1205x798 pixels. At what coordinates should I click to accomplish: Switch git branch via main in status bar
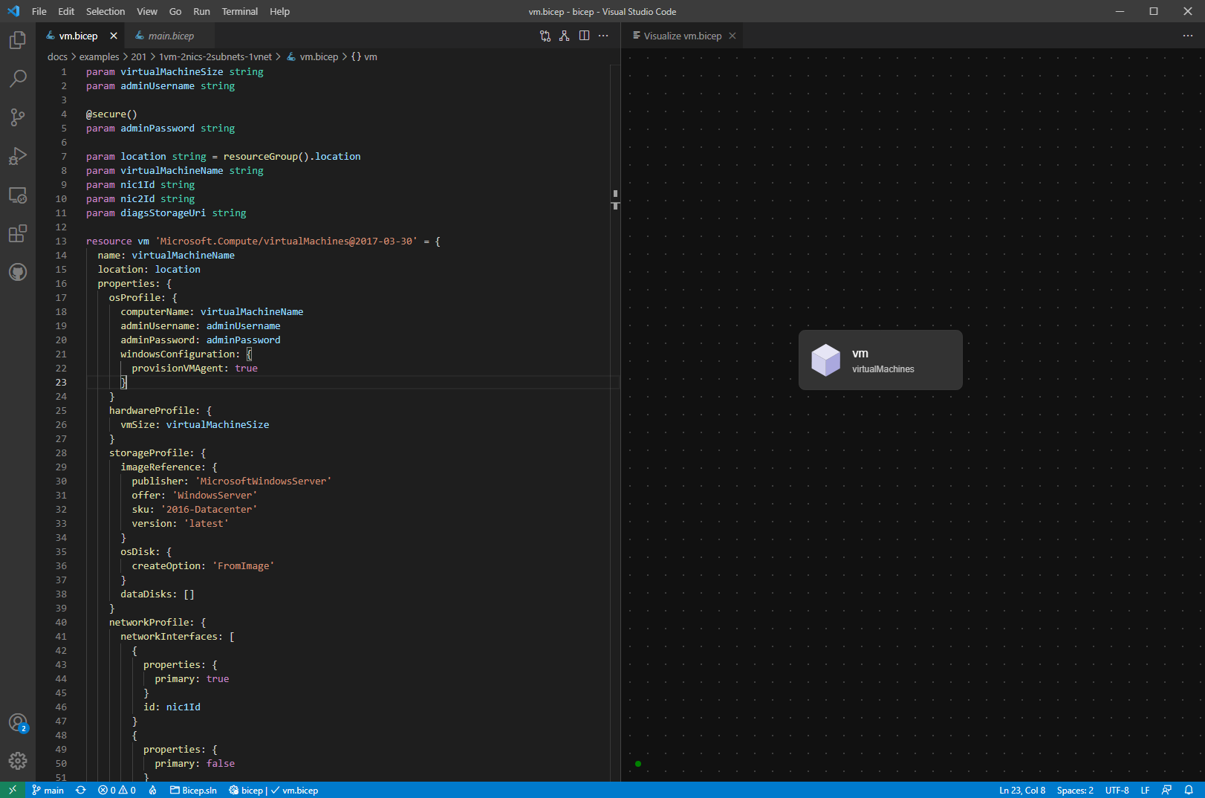(x=48, y=790)
